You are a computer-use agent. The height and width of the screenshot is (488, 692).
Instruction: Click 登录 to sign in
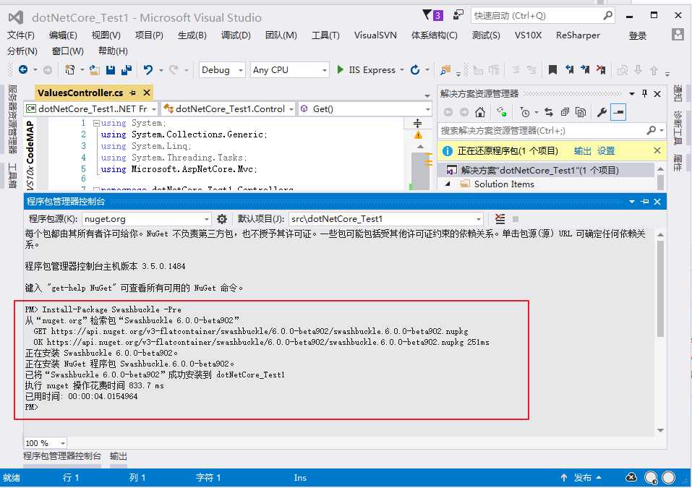[x=638, y=35]
